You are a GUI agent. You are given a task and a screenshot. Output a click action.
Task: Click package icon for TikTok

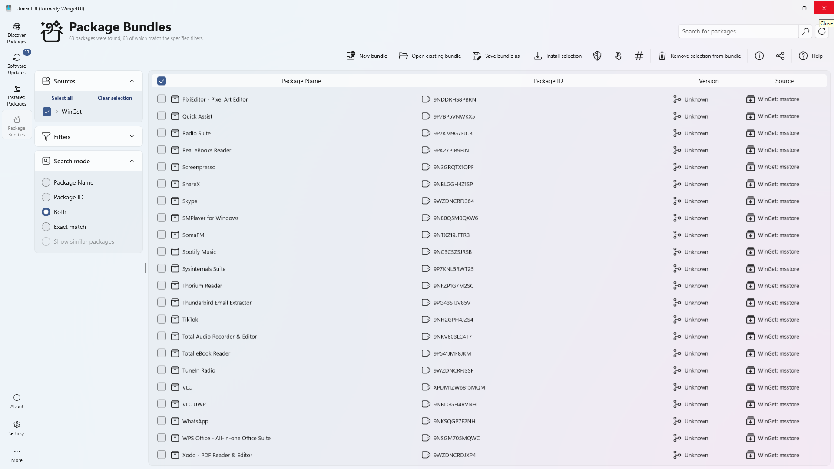175,320
